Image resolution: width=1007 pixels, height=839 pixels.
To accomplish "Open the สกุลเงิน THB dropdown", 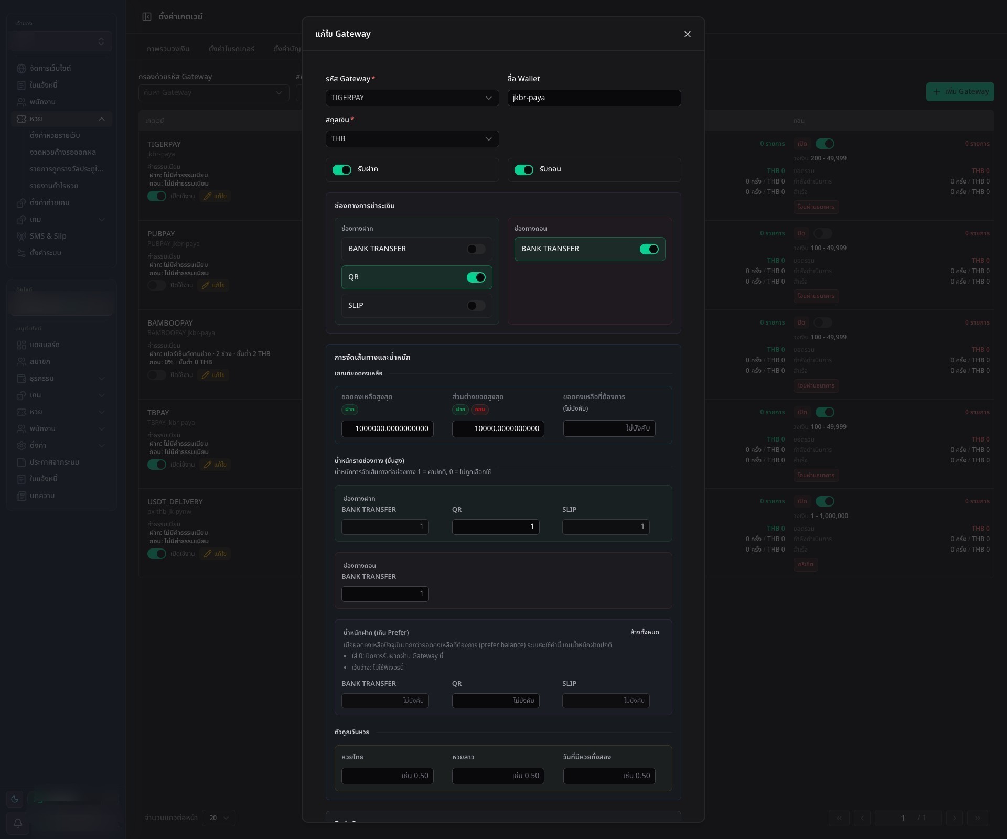I will tap(412, 139).
